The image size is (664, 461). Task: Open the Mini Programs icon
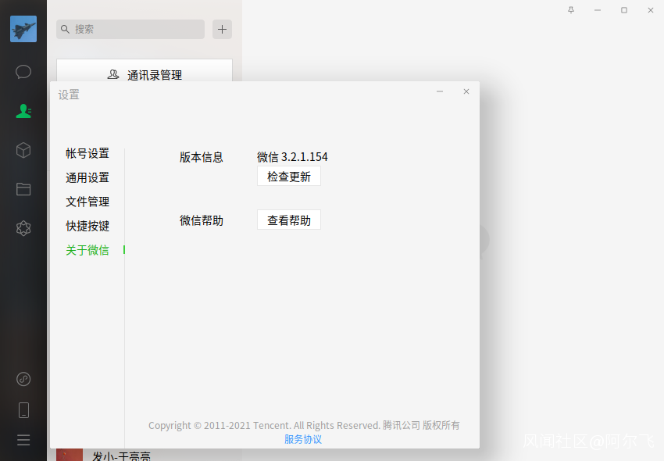pyautogui.click(x=23, y=379)
